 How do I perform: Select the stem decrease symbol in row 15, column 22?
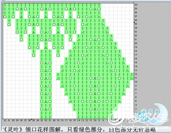(x=46, y=63)
